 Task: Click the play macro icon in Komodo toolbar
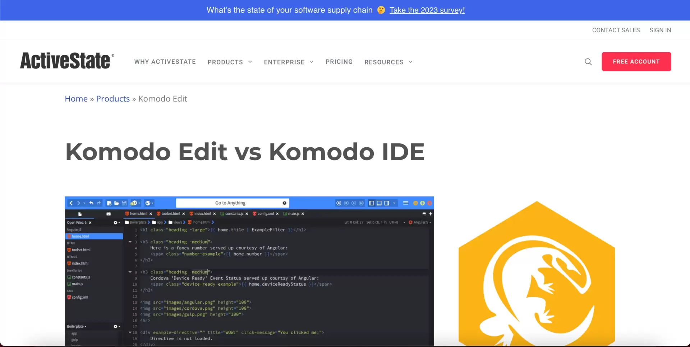click(x=354, y=203)
